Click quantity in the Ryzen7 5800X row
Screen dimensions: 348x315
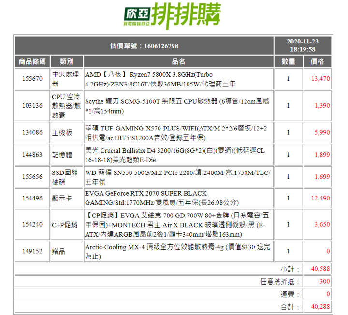coord(288,79)
